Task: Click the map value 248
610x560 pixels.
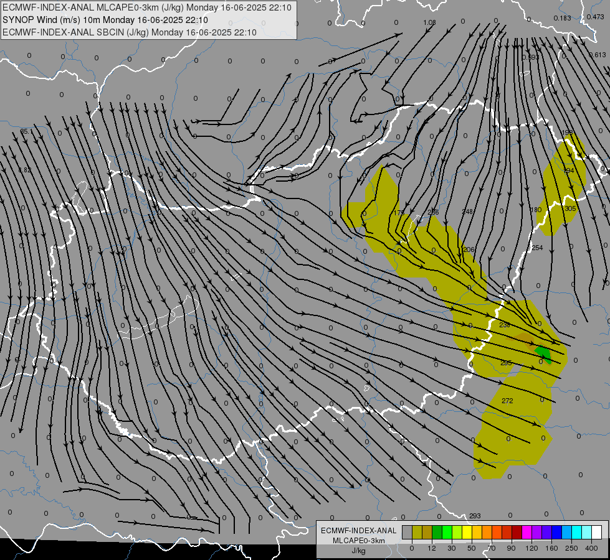Action: click(x=467, y=212)
